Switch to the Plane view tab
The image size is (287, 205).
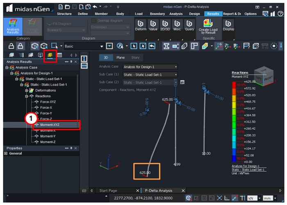[121, 58]
